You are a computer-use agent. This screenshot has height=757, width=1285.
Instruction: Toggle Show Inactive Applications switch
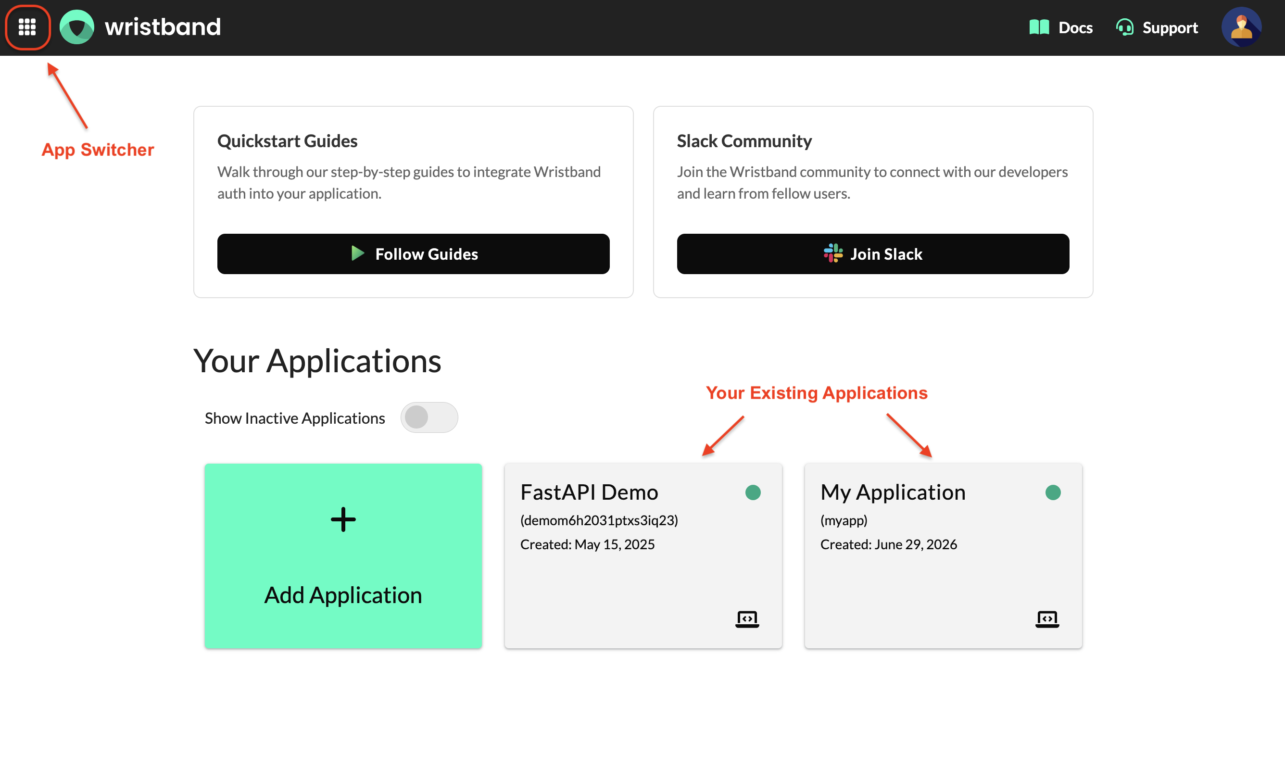pos(429,418)
